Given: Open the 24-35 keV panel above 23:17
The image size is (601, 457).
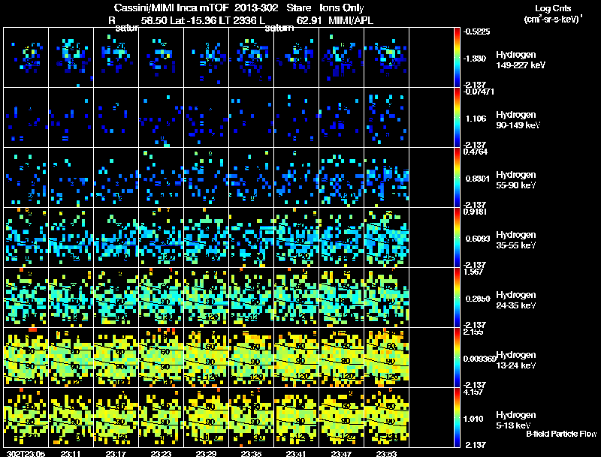Looking at the screenshot, I should (116, 297).
